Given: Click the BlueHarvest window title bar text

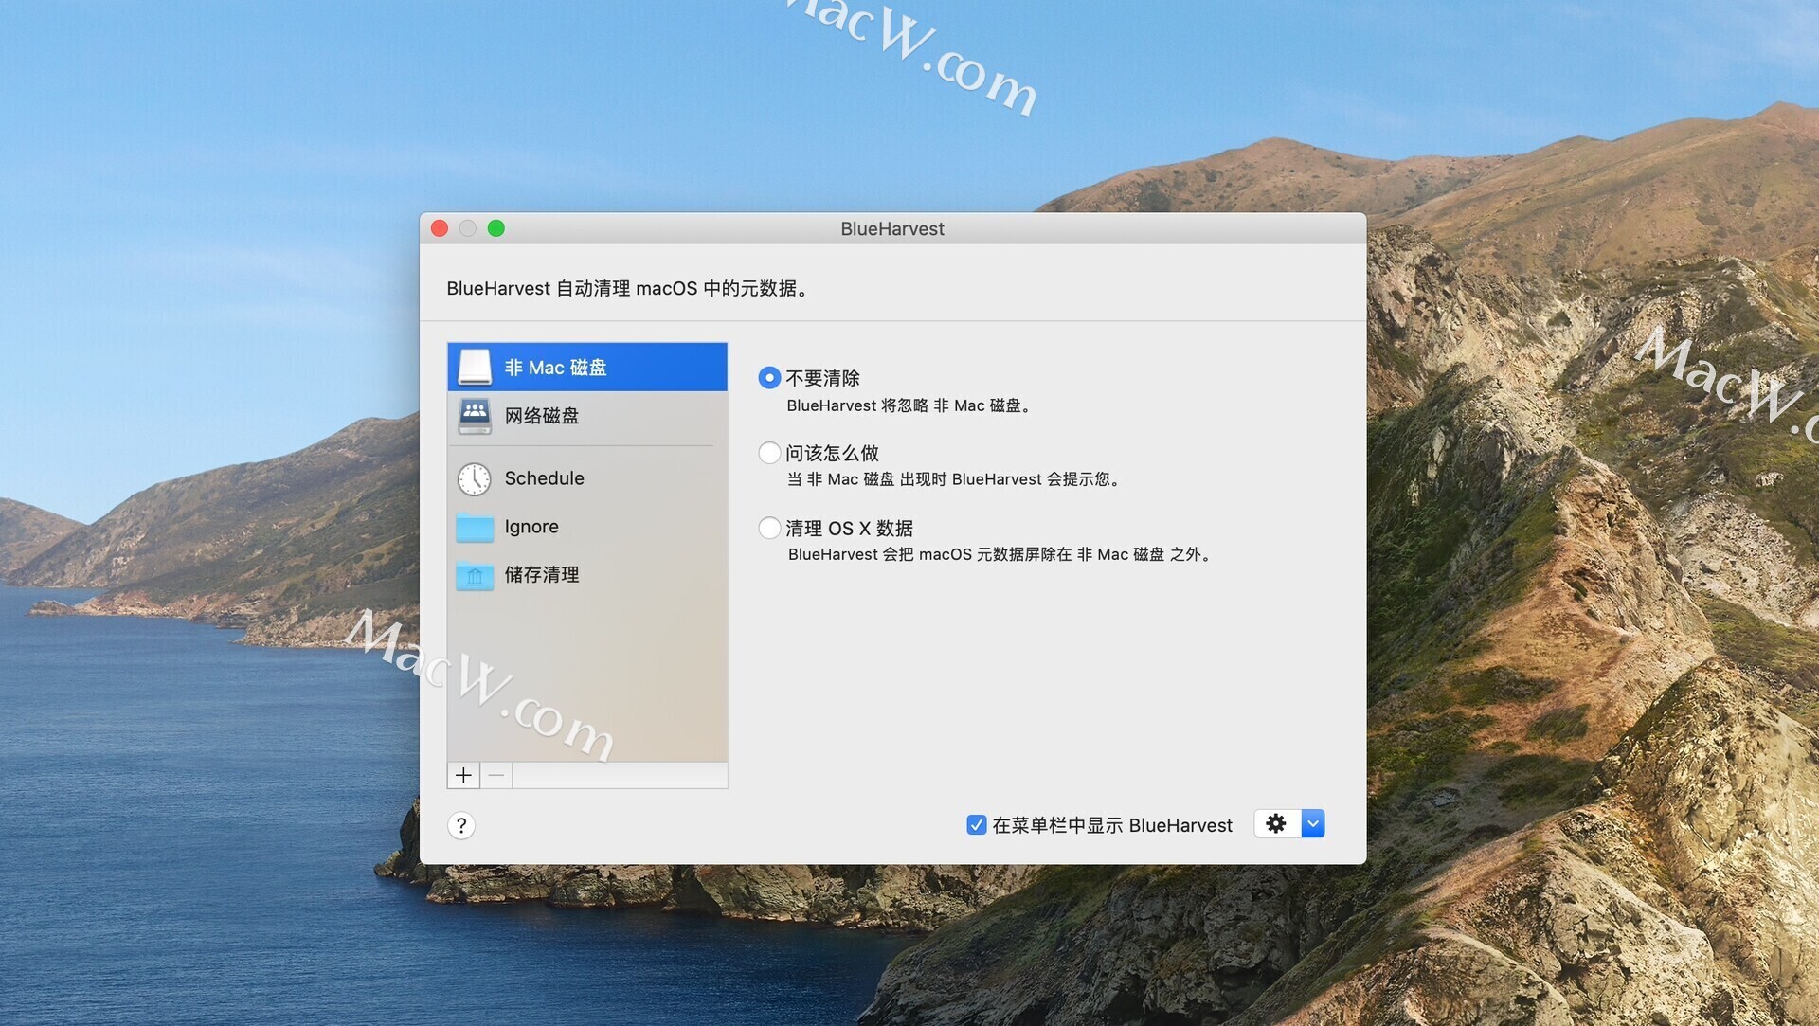Looking at the screenshot, I should pos(892,228).
